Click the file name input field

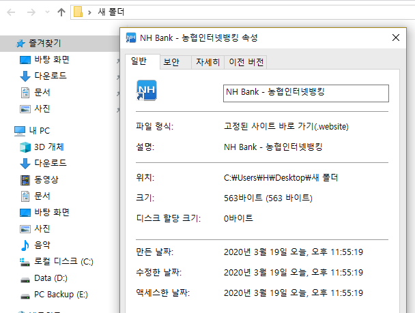pos(306,93)
